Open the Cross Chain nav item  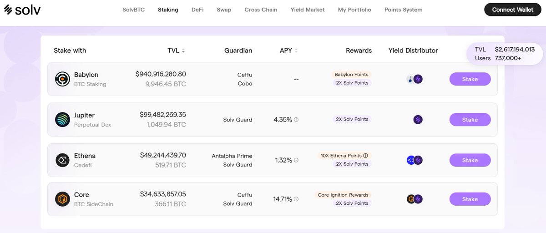tap(261, 10)
